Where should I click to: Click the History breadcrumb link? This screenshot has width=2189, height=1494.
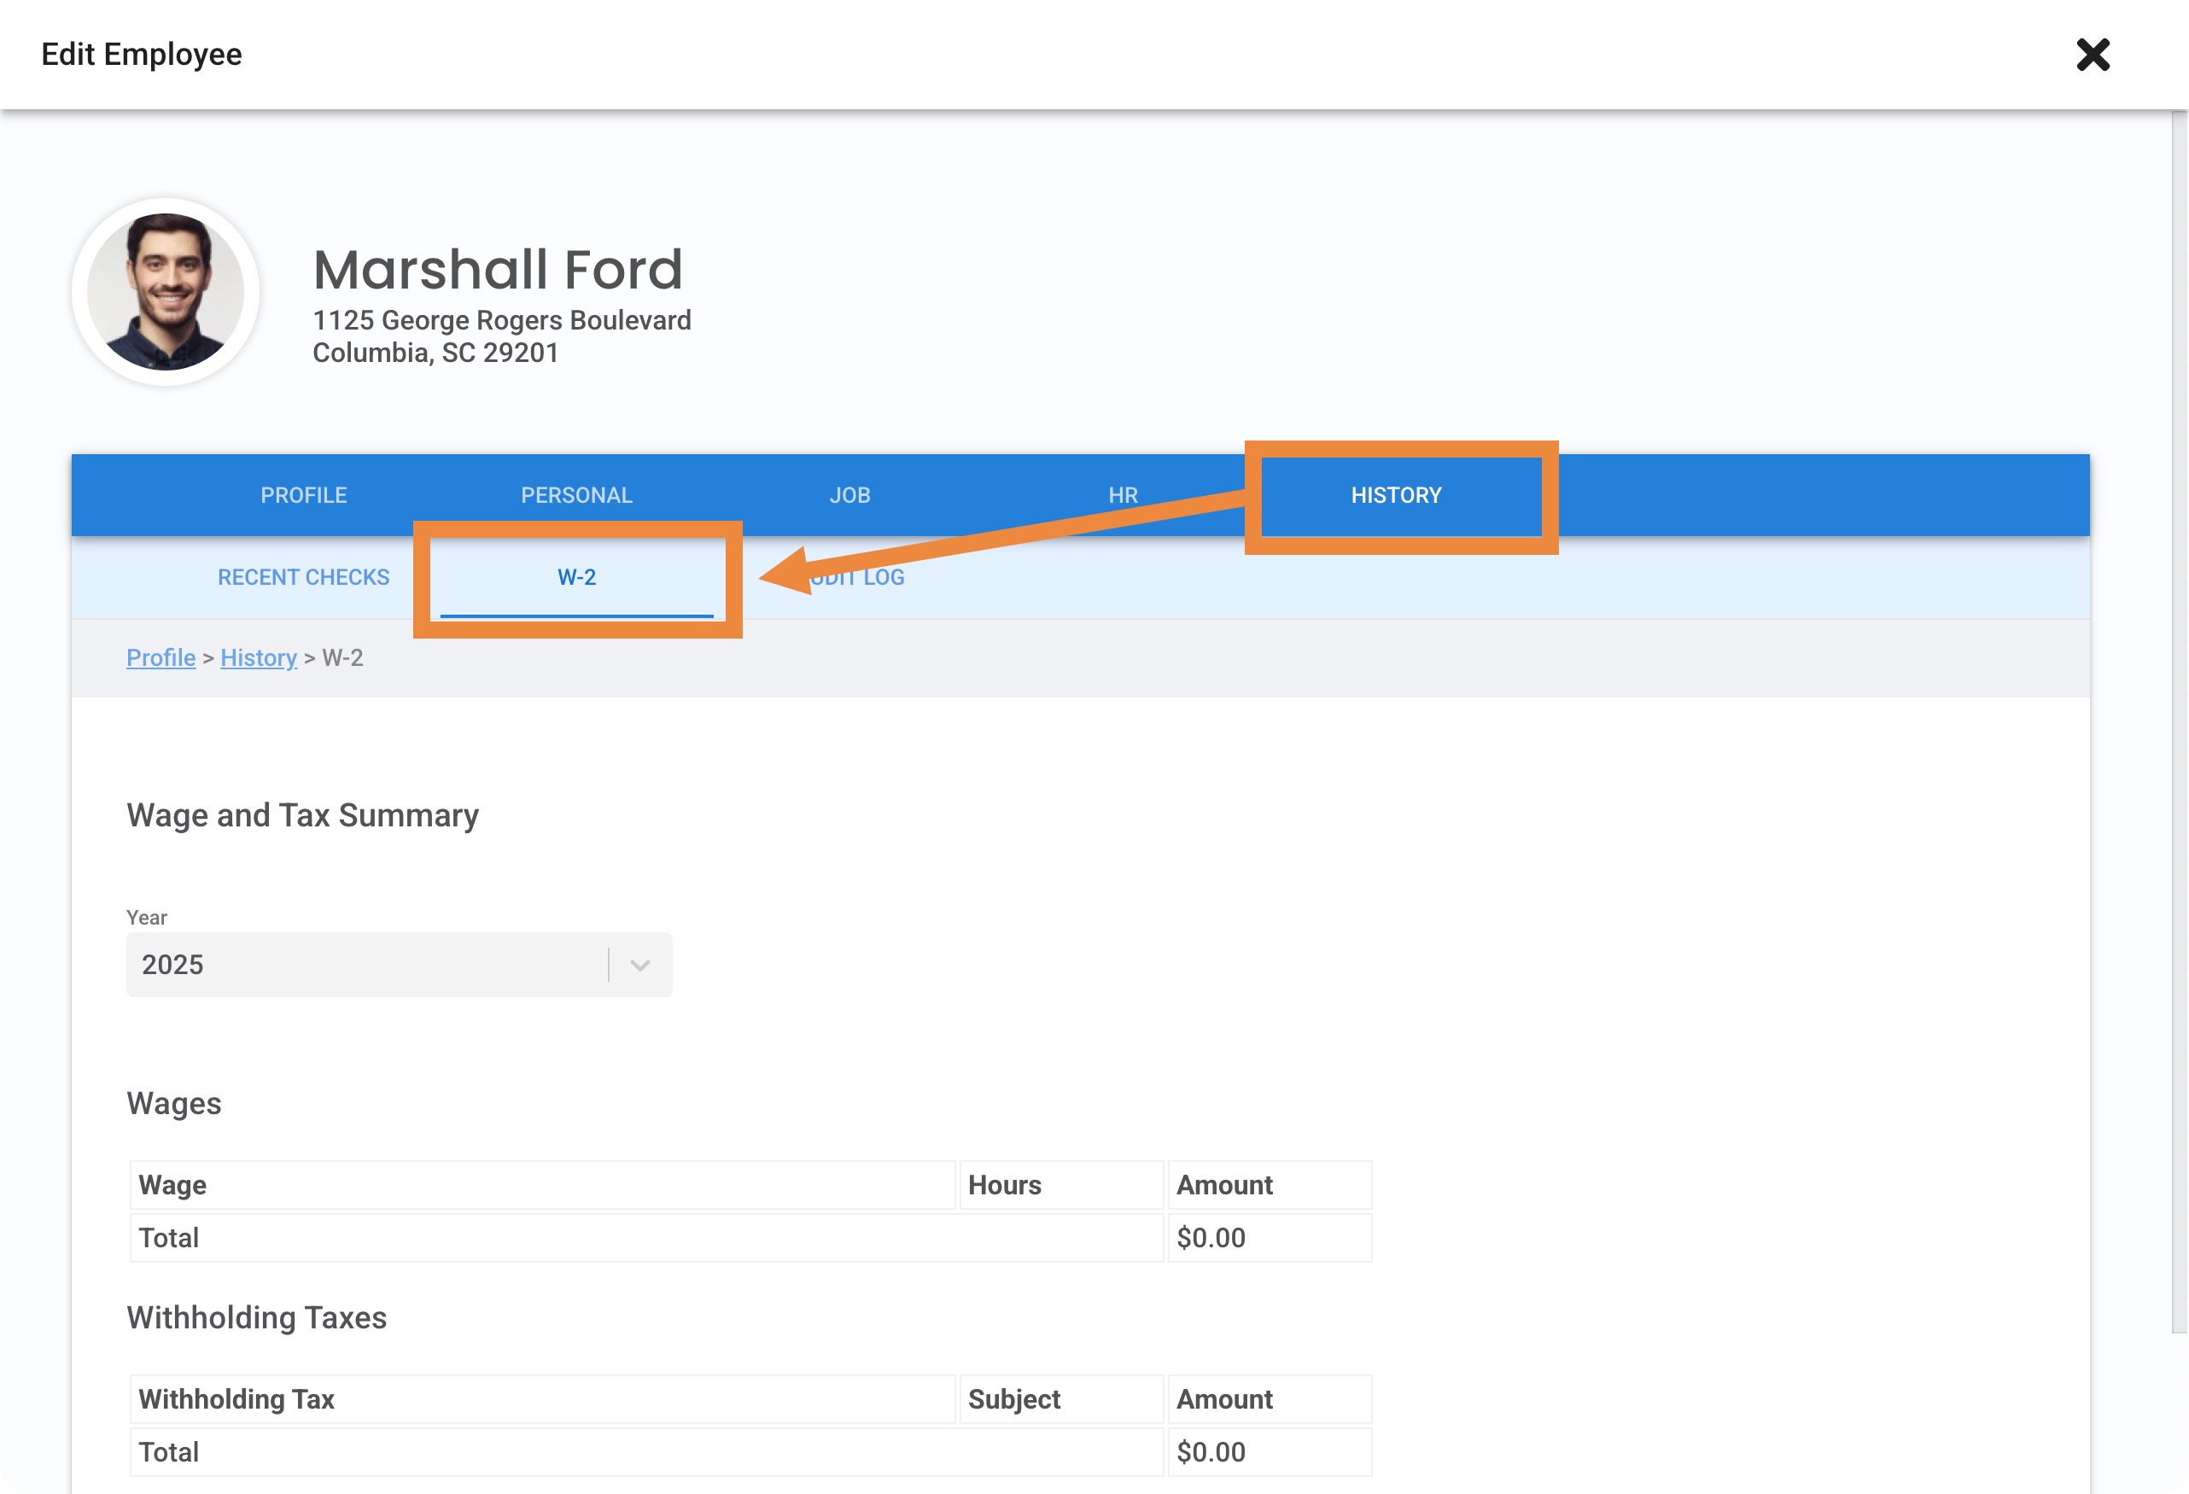[258, 657]
